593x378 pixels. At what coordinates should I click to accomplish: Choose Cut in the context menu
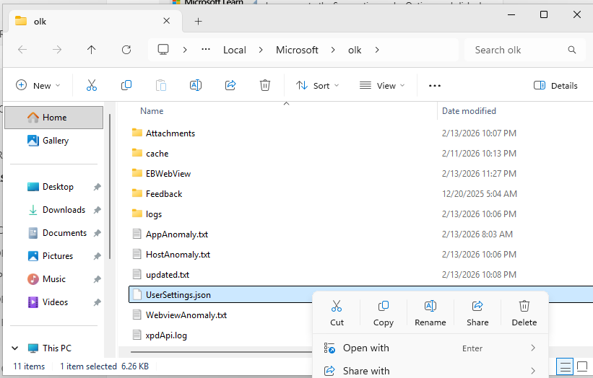point(337,313)
